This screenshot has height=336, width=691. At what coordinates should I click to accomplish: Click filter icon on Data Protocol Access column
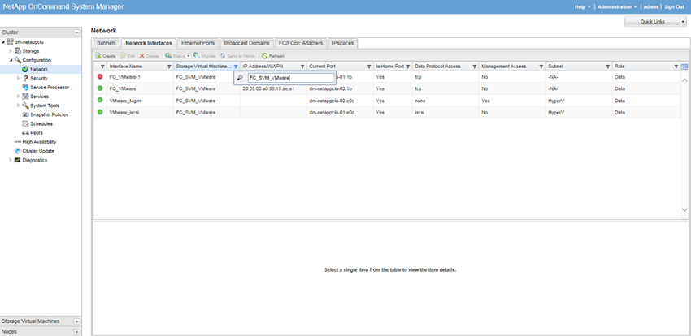475,67
